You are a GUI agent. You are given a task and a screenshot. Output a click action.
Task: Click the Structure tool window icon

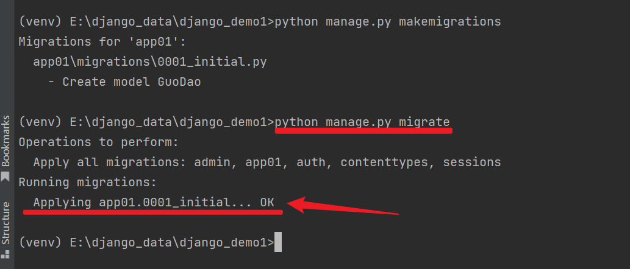click(x=5, y=251)
